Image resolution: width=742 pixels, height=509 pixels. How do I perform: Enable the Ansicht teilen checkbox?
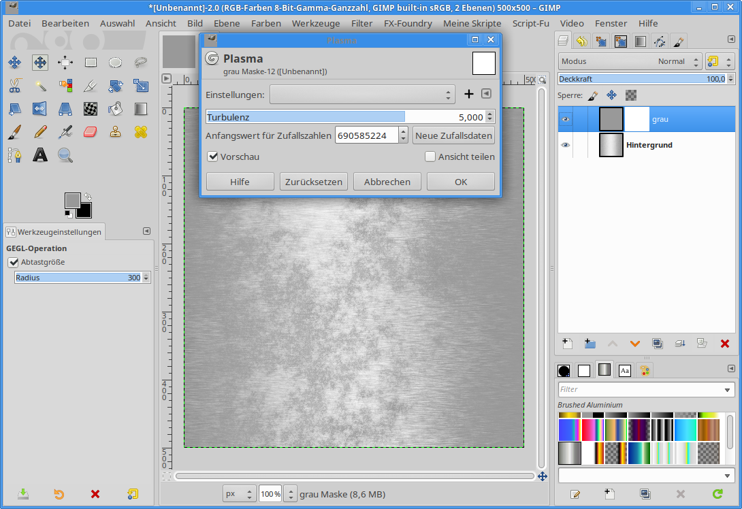click(430, 157)
